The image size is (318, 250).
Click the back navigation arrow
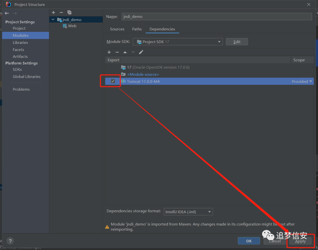[x=7, y=13]
